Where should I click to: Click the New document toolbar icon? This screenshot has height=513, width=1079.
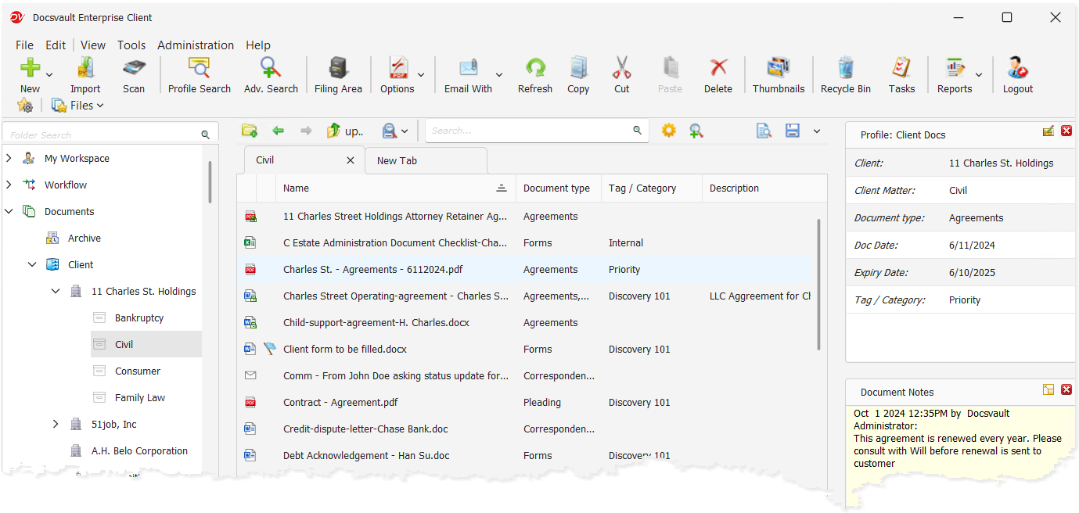coord(30,68)
